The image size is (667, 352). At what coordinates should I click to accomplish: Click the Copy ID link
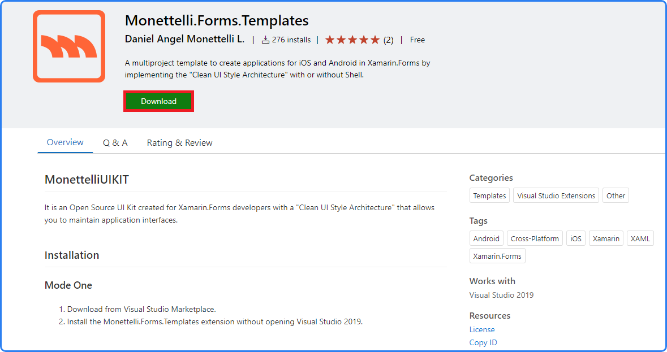(483, 342)
